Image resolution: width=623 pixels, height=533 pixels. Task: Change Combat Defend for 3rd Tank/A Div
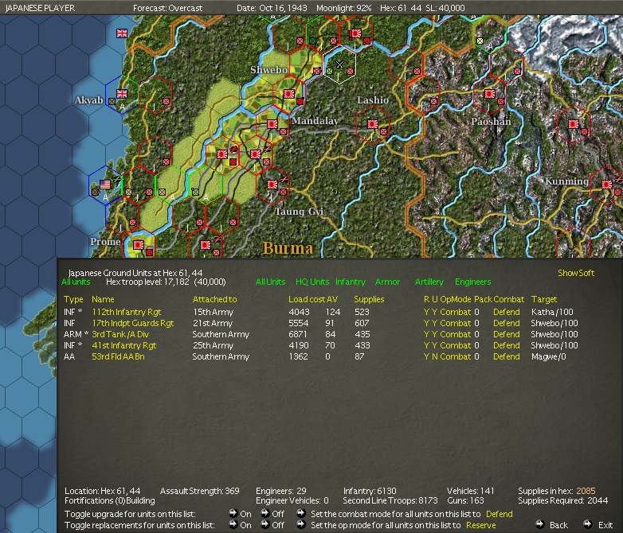(507, 334)
